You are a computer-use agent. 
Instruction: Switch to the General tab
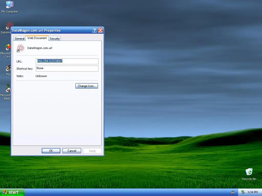(19, 39)
